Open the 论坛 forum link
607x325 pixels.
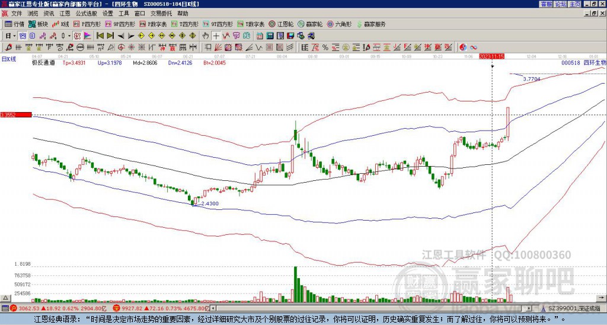coord(561,4)
